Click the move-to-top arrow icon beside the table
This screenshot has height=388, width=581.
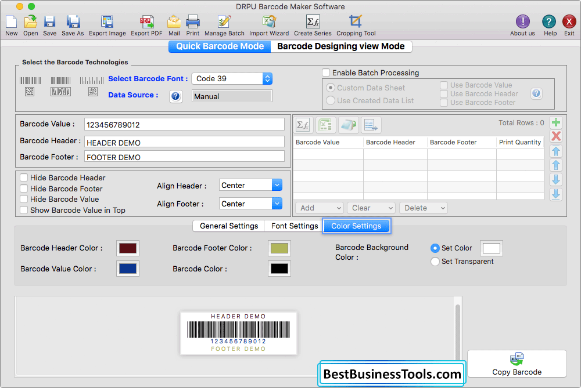pyautogui.click(x=556, y=151)
